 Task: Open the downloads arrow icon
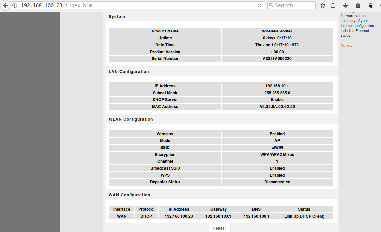click(x=345, y=5)
